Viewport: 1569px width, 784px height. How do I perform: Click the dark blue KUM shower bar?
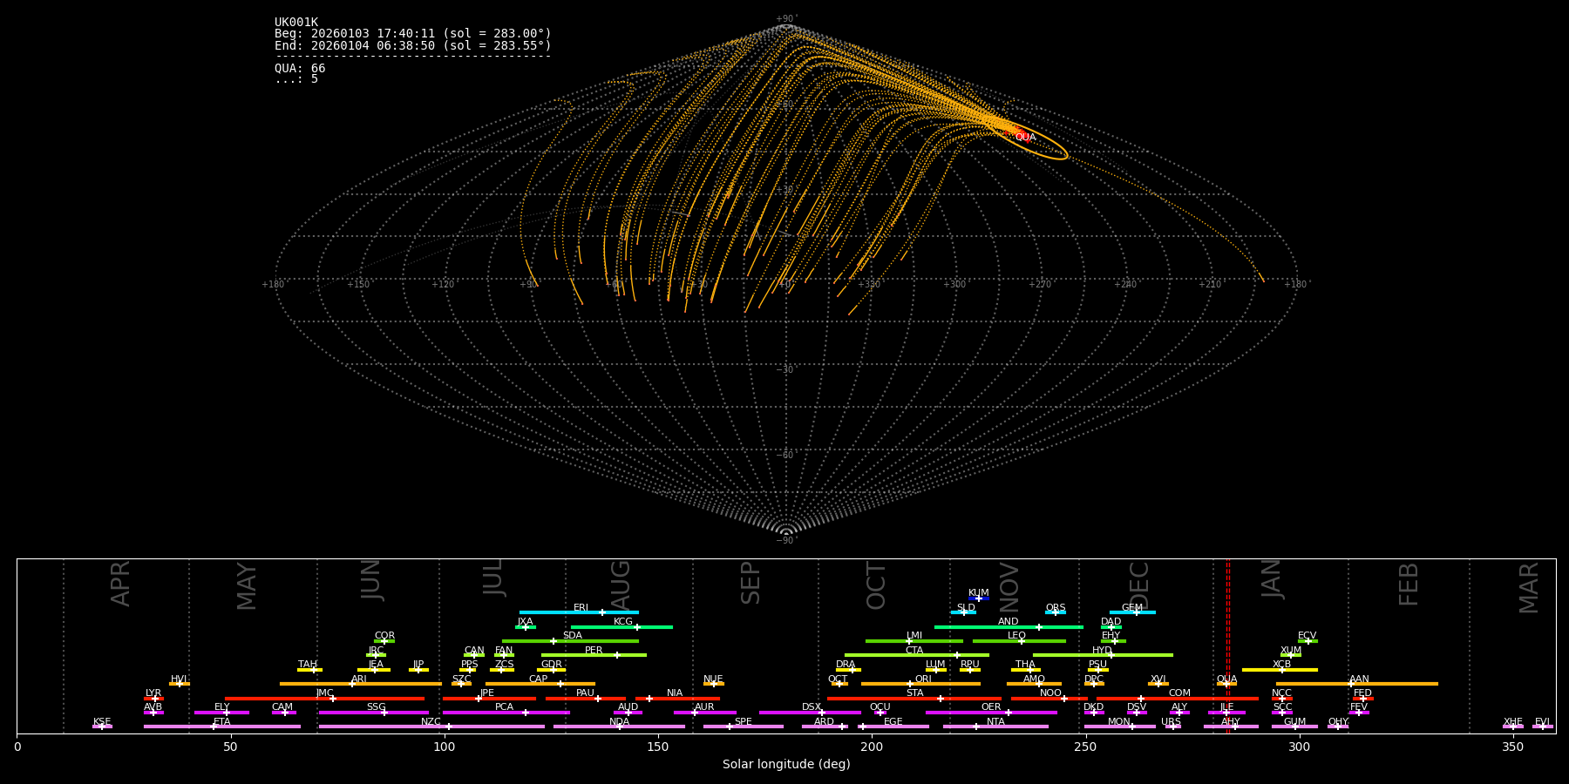tap(978, 598)
